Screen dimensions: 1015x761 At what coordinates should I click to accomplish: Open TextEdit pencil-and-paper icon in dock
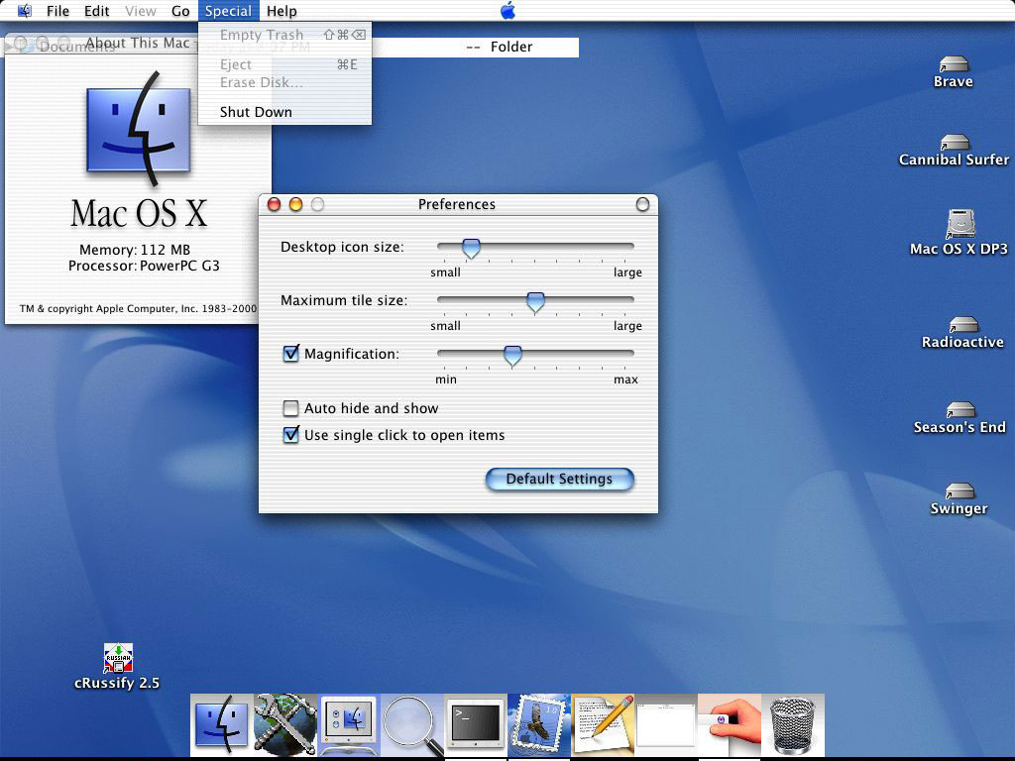[x=602, y=724]
